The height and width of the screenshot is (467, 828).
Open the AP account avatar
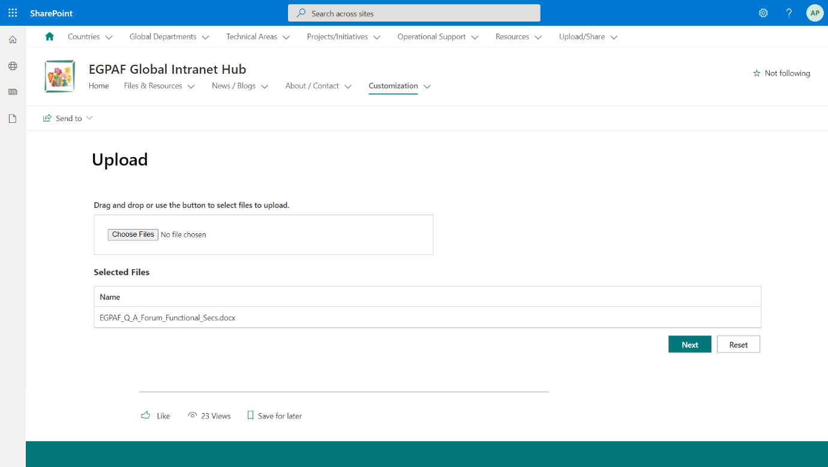(815, 13)
